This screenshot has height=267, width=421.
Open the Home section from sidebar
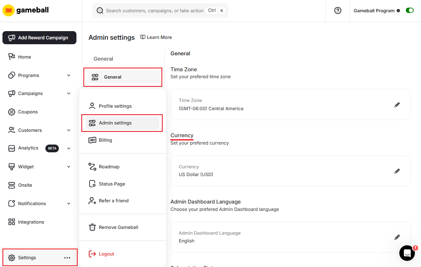24,57
